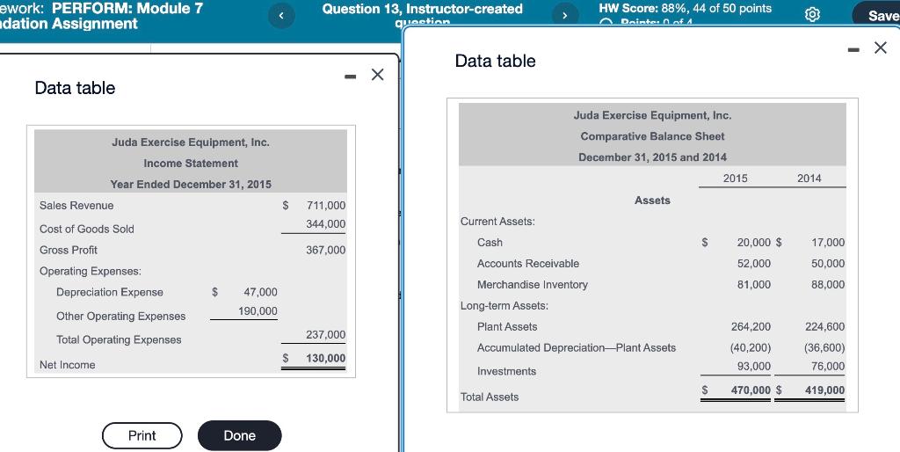This screenshot has height=452, width=900.
Task: Select Net Income value 130,000
Action: coord(326,359)
